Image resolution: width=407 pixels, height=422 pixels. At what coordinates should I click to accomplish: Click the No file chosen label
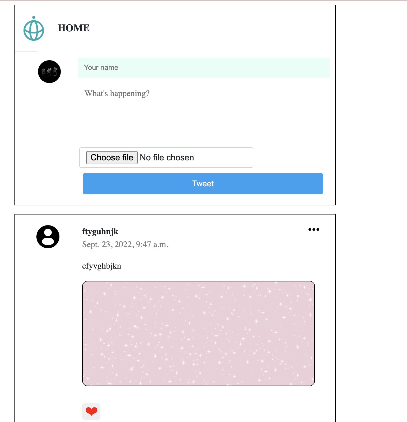167,157
